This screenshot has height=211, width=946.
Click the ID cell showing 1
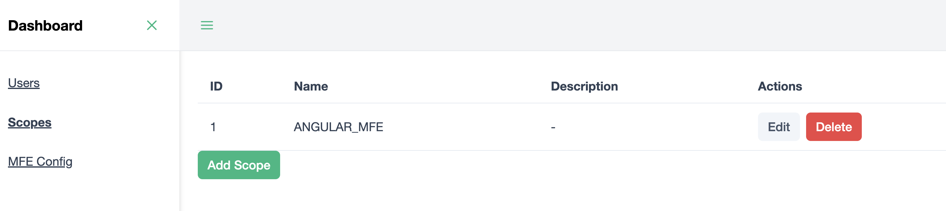coord(213,127)
